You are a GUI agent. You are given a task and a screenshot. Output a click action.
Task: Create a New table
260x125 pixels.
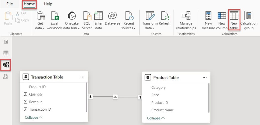pos(234,21)
